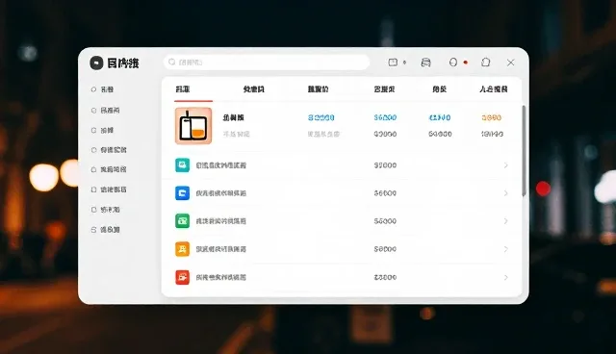
Task: Click the blue square row icon
Action: click(x=182, y=193)
